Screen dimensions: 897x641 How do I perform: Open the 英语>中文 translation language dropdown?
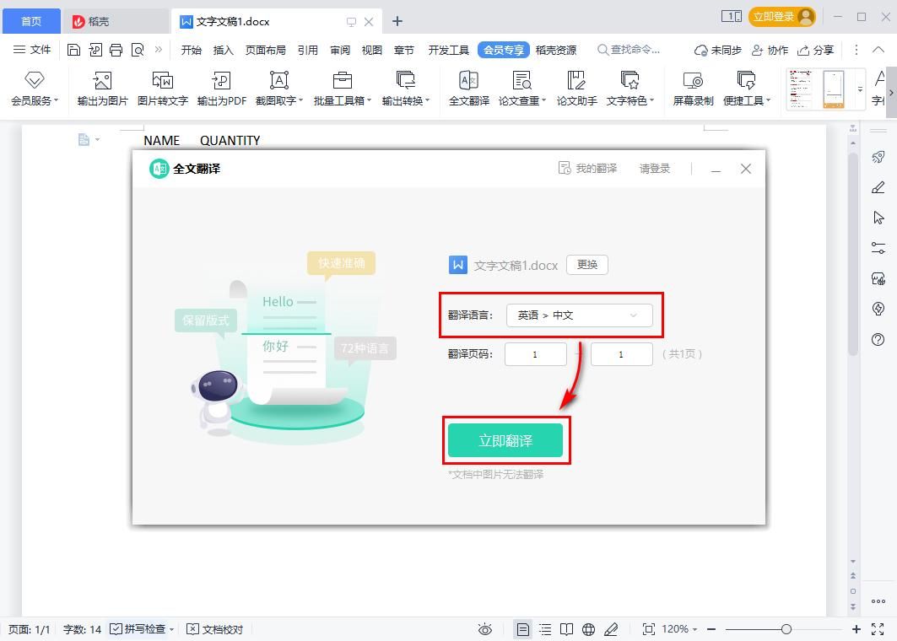(580, 315)
